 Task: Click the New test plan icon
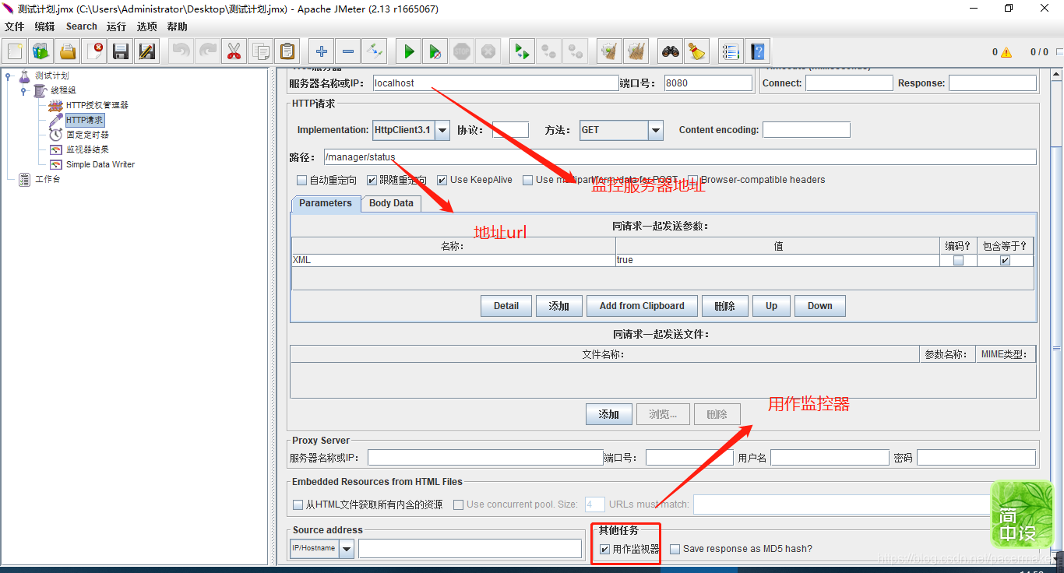pyautogui.click(x=15, y=52)
